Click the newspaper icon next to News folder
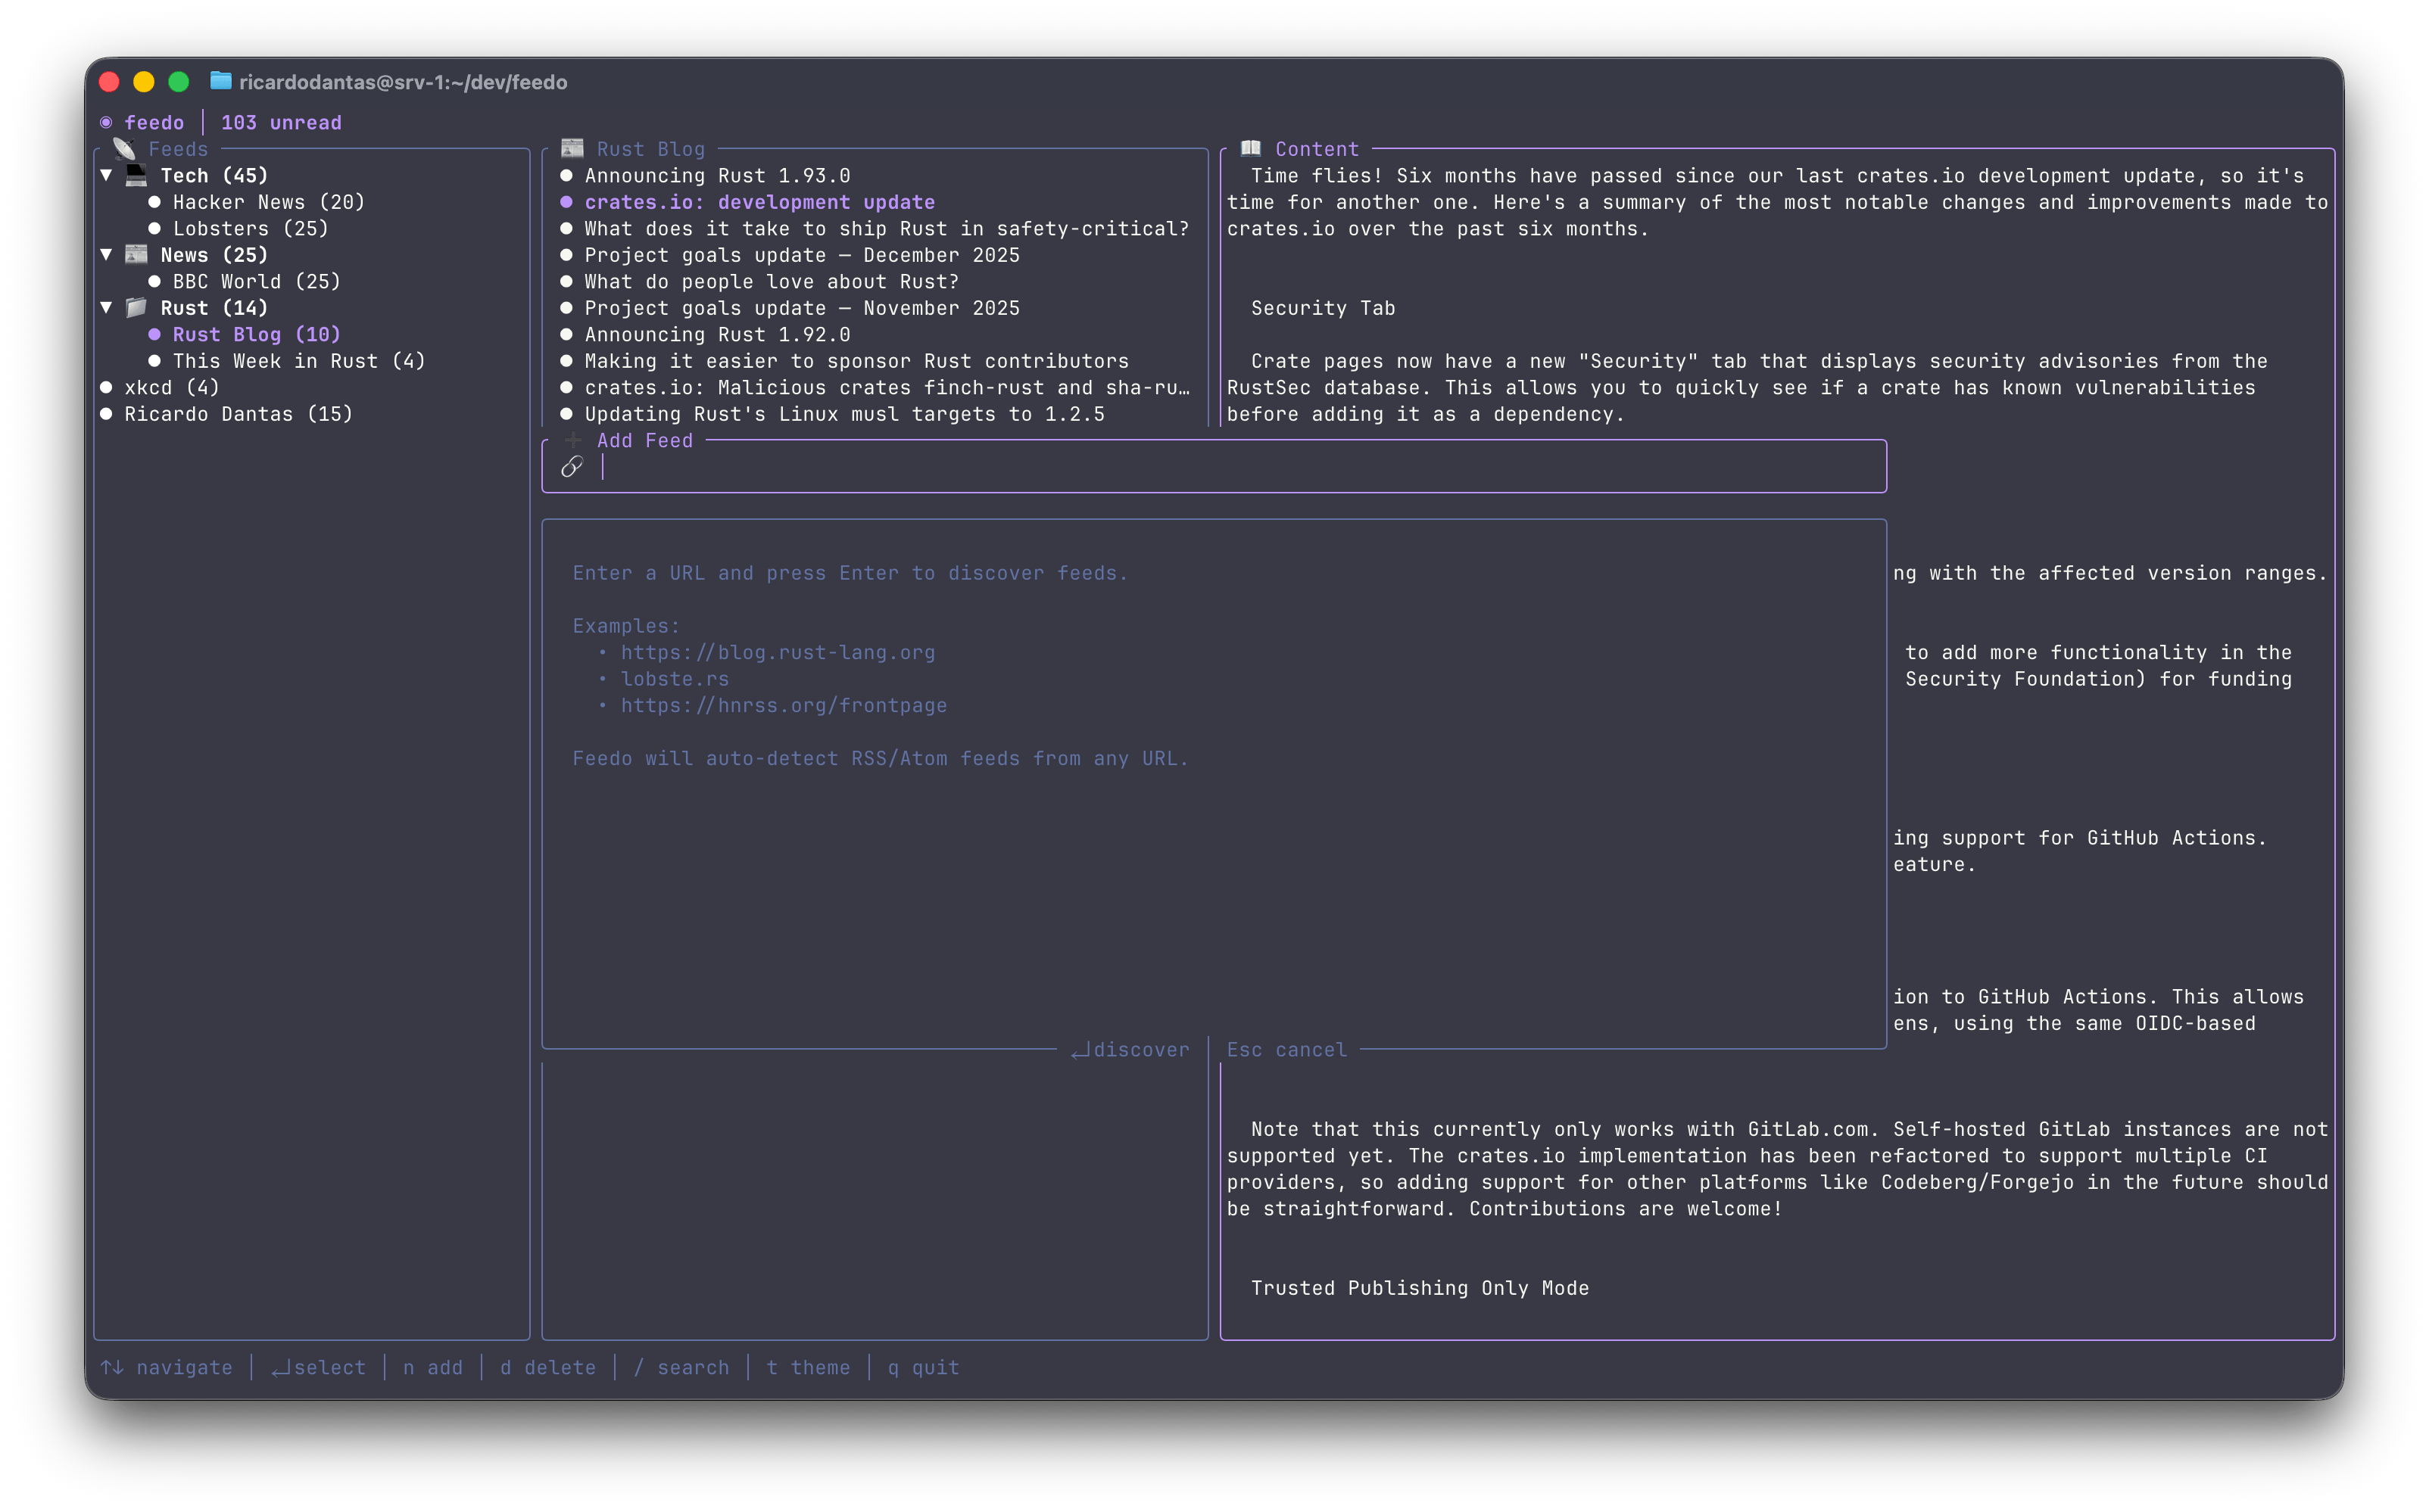The image size is (2429, 1512). point(136,255)
